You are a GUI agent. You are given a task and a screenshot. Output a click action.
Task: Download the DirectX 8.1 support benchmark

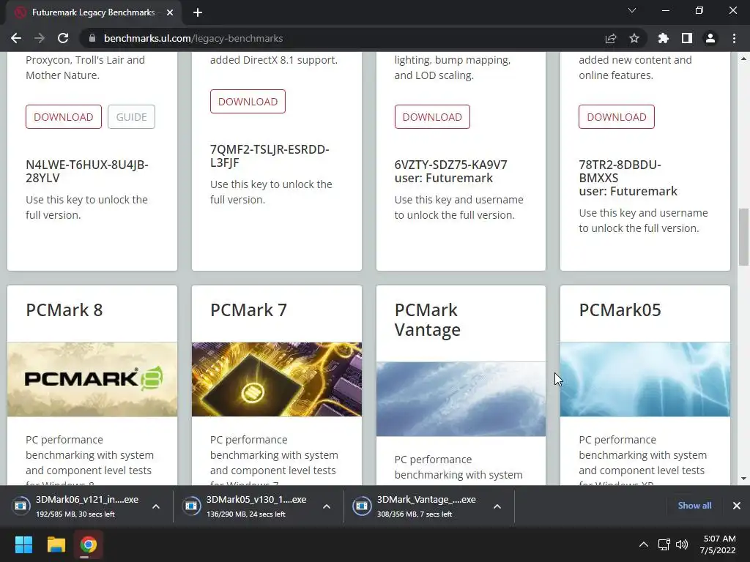point(248,102)
